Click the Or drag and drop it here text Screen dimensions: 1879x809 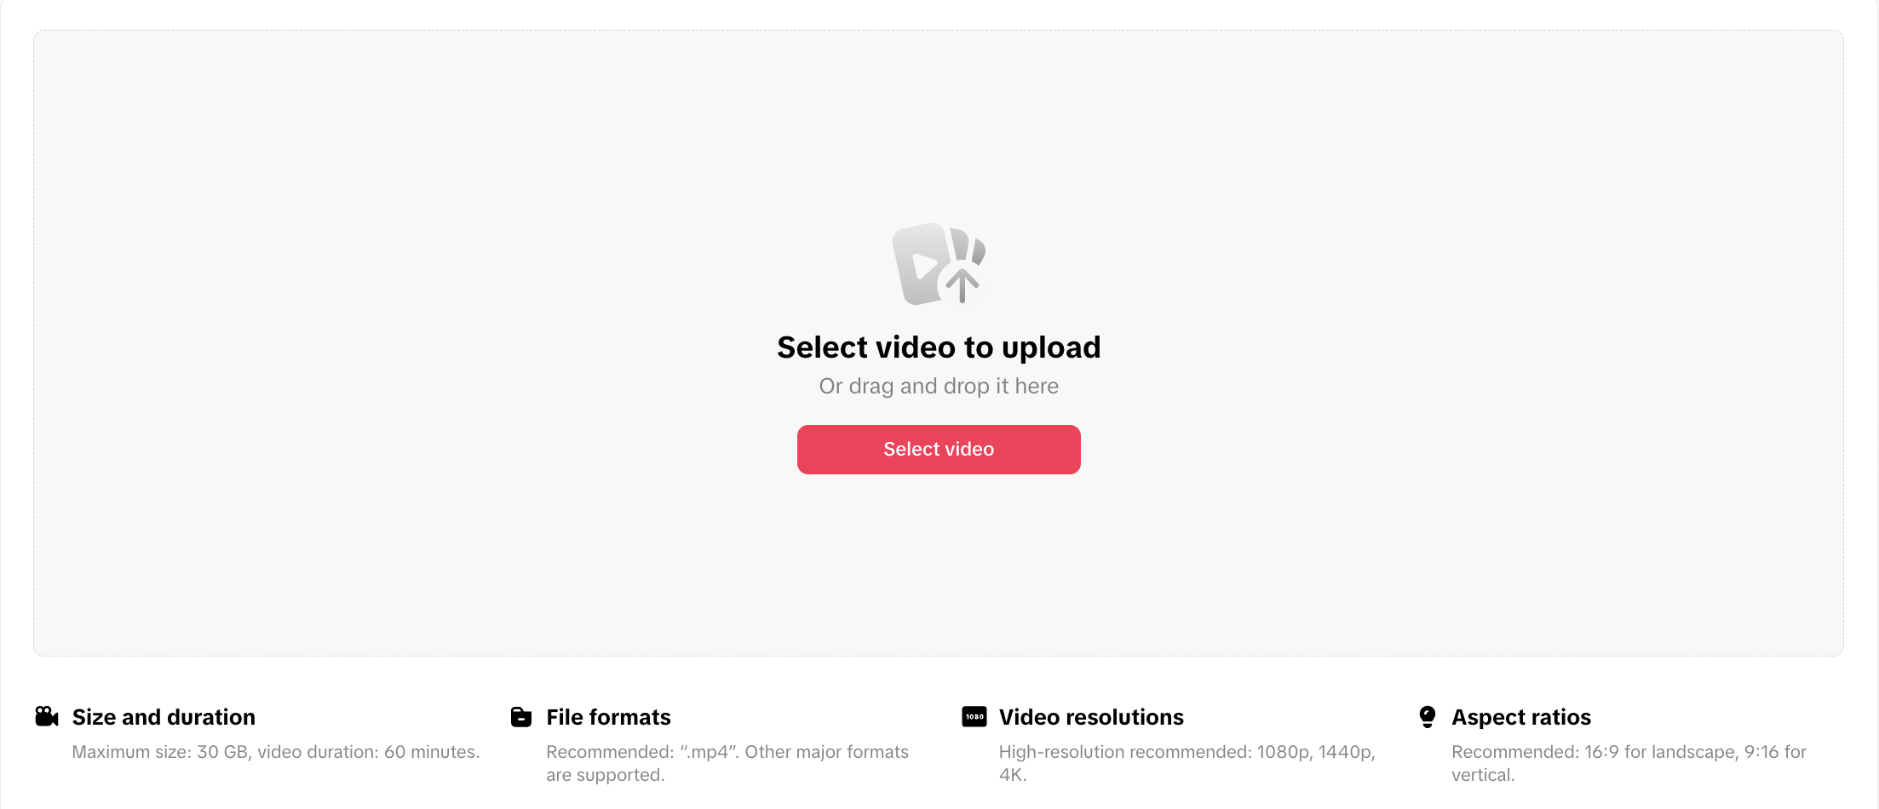(939, 387)
